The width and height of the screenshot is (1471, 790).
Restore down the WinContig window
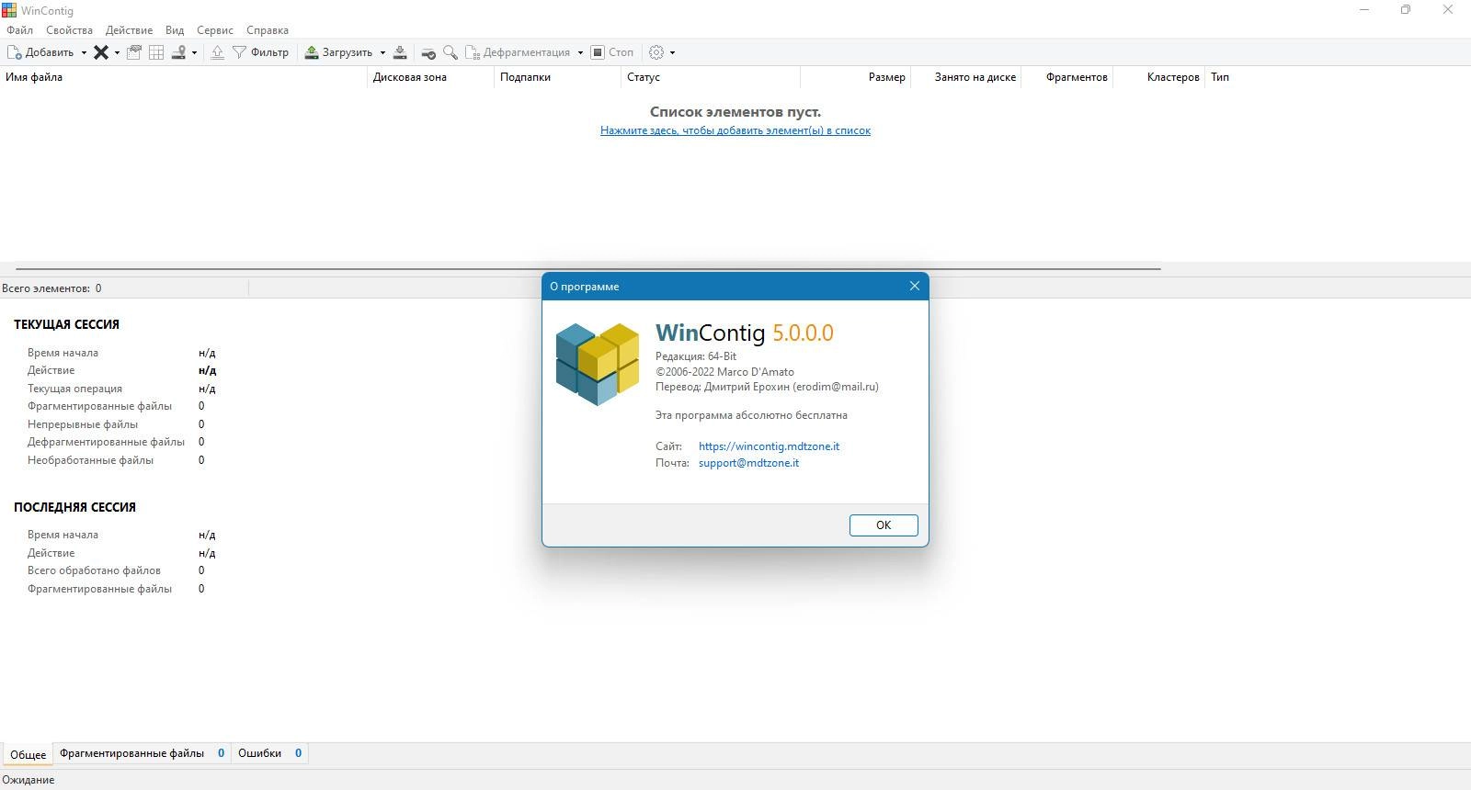tap(1406, 10)
